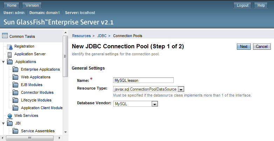Collapse the Applications tree node
274x141 pixels.
tap(3, 62)
